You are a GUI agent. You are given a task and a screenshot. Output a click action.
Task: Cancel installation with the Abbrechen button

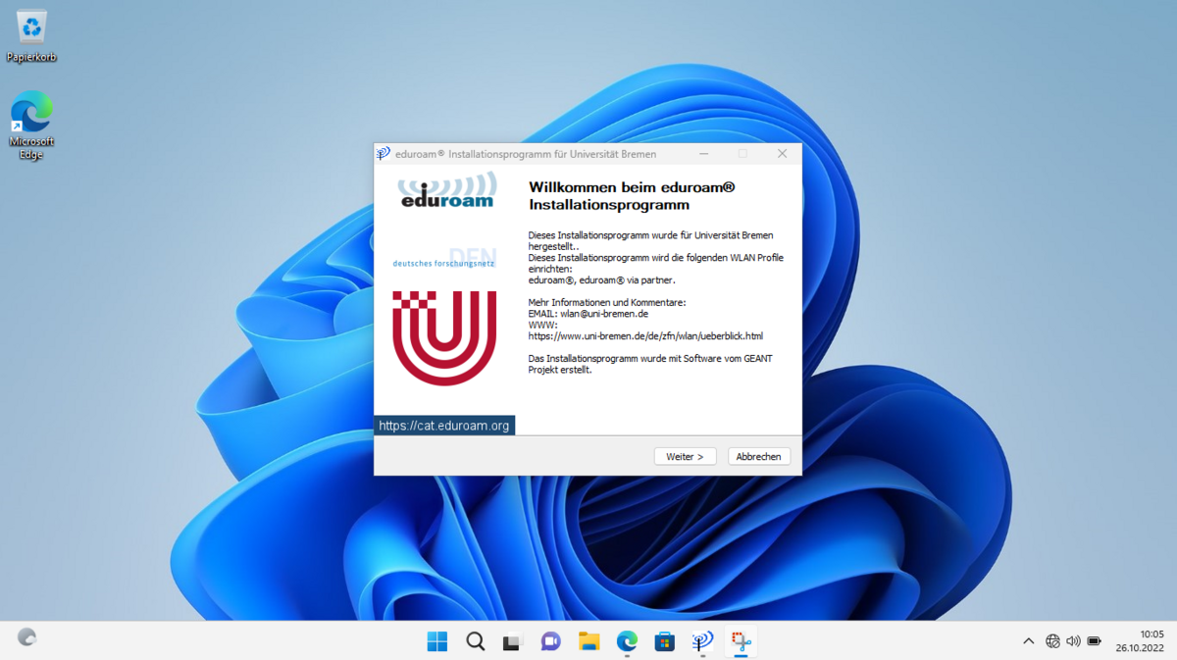[758, 457]
